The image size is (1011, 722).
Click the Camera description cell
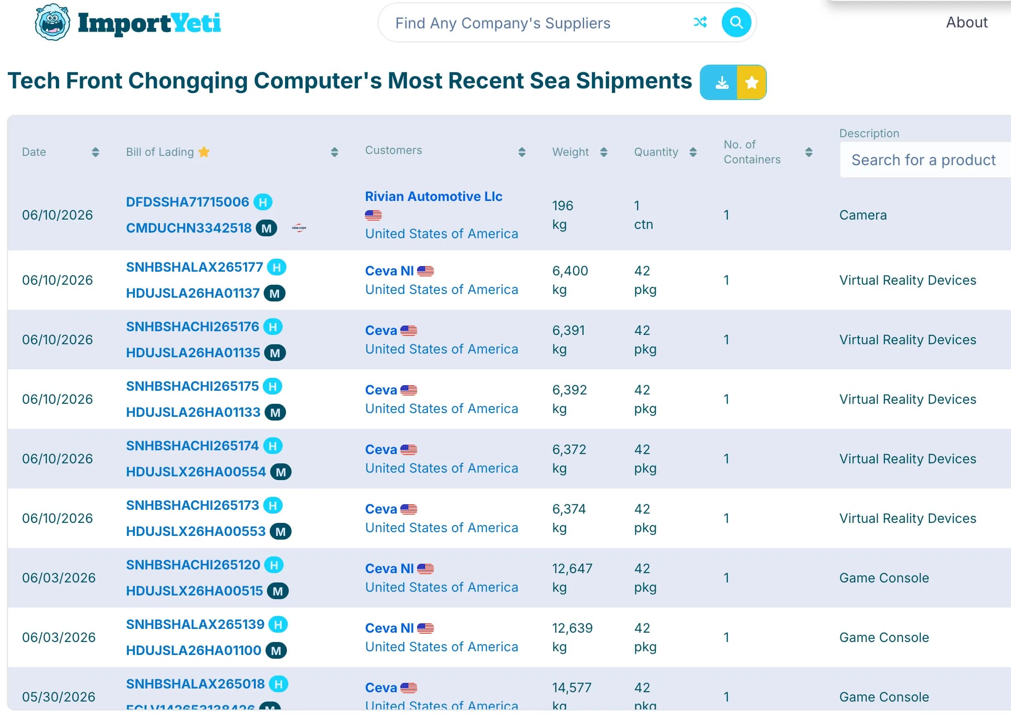pyautogui.click(x=863, y=215)
